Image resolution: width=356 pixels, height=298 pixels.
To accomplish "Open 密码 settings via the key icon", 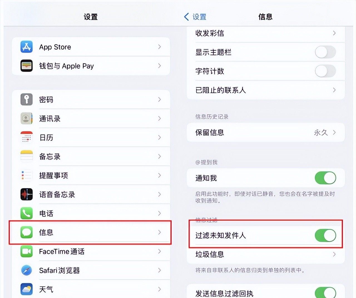I will pos(26,99).
